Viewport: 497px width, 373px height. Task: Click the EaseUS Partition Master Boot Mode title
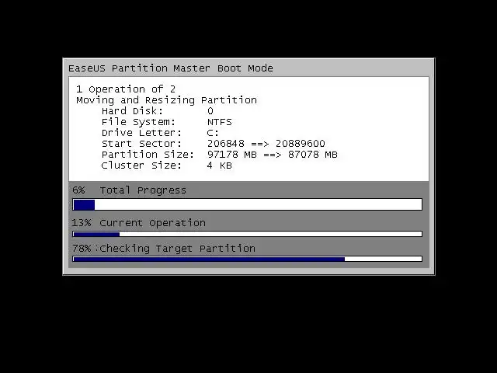171,68
